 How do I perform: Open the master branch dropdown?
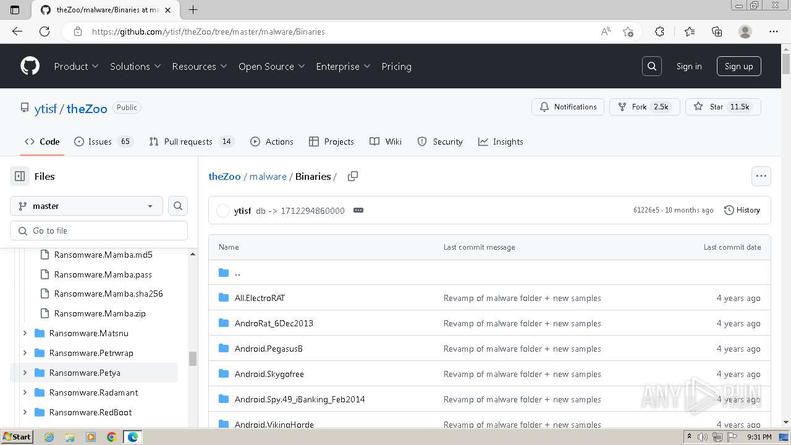coord(87,206)
